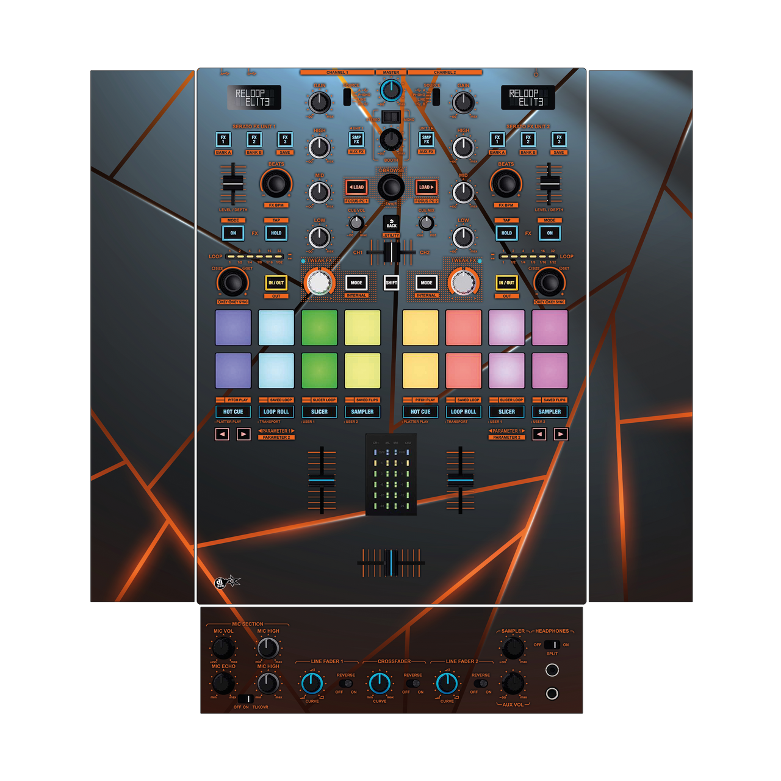This screenshot has width=781, height=781.
Task: Click the Booth level knob
Action: click(391, 140)
